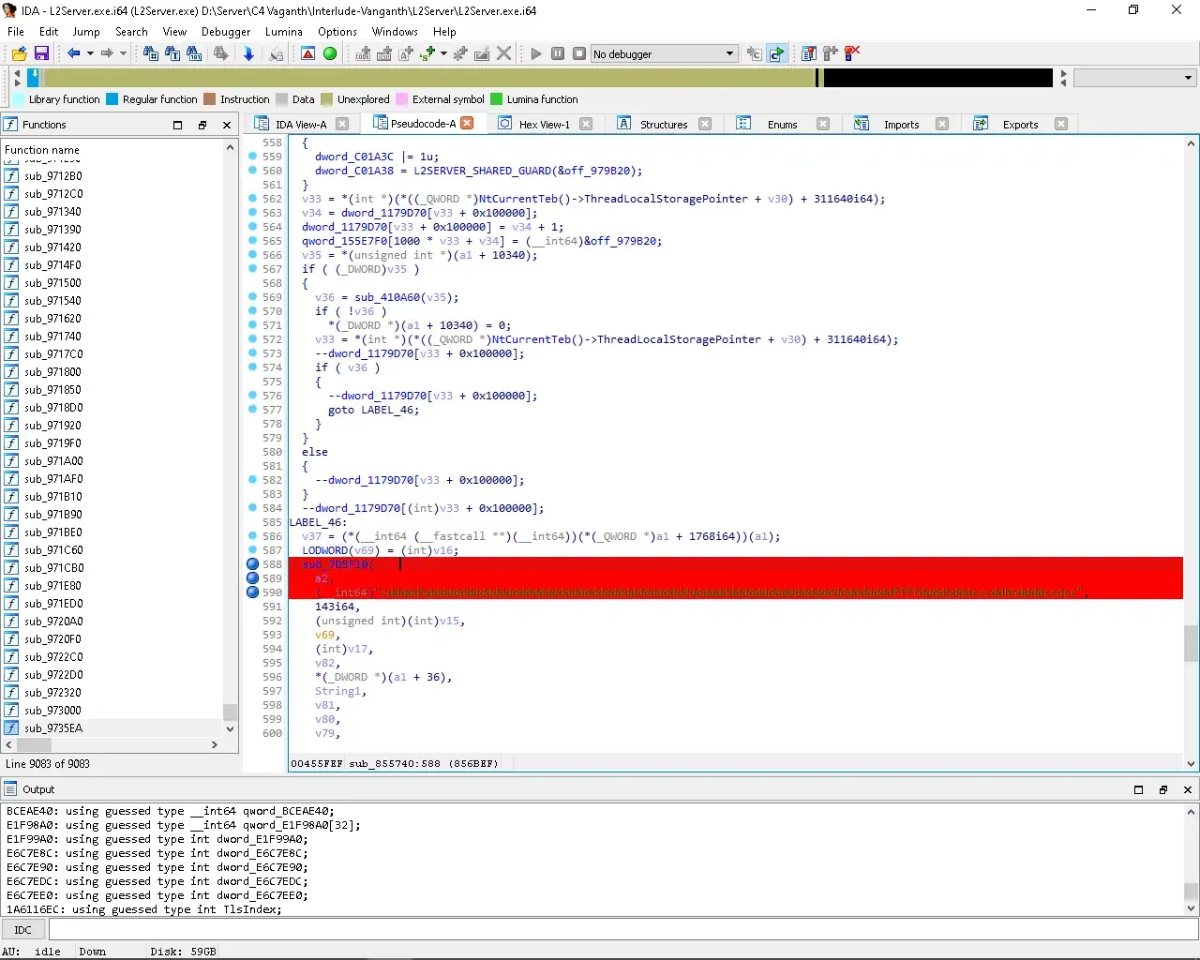Start process with the play button
The image size is (1200, 960).
pyautogui.click(x=536, y=53)
